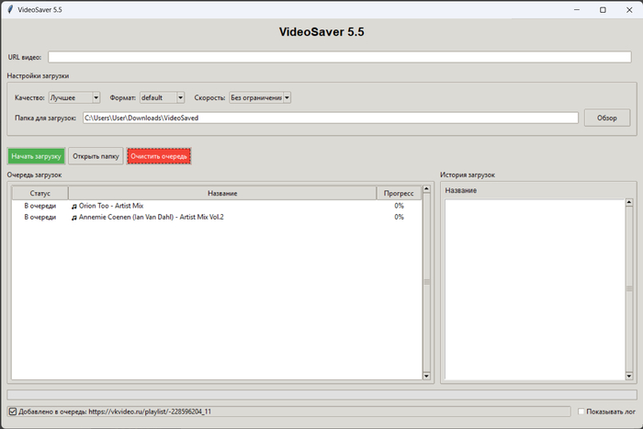Click the "Обзор" browse folder button

click(607, 118)
